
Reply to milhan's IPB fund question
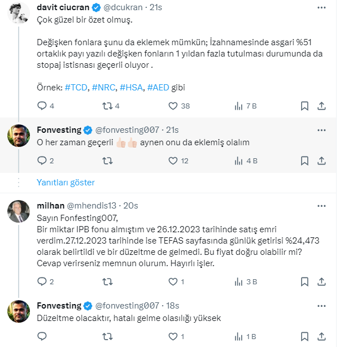(x=41, y=281)
